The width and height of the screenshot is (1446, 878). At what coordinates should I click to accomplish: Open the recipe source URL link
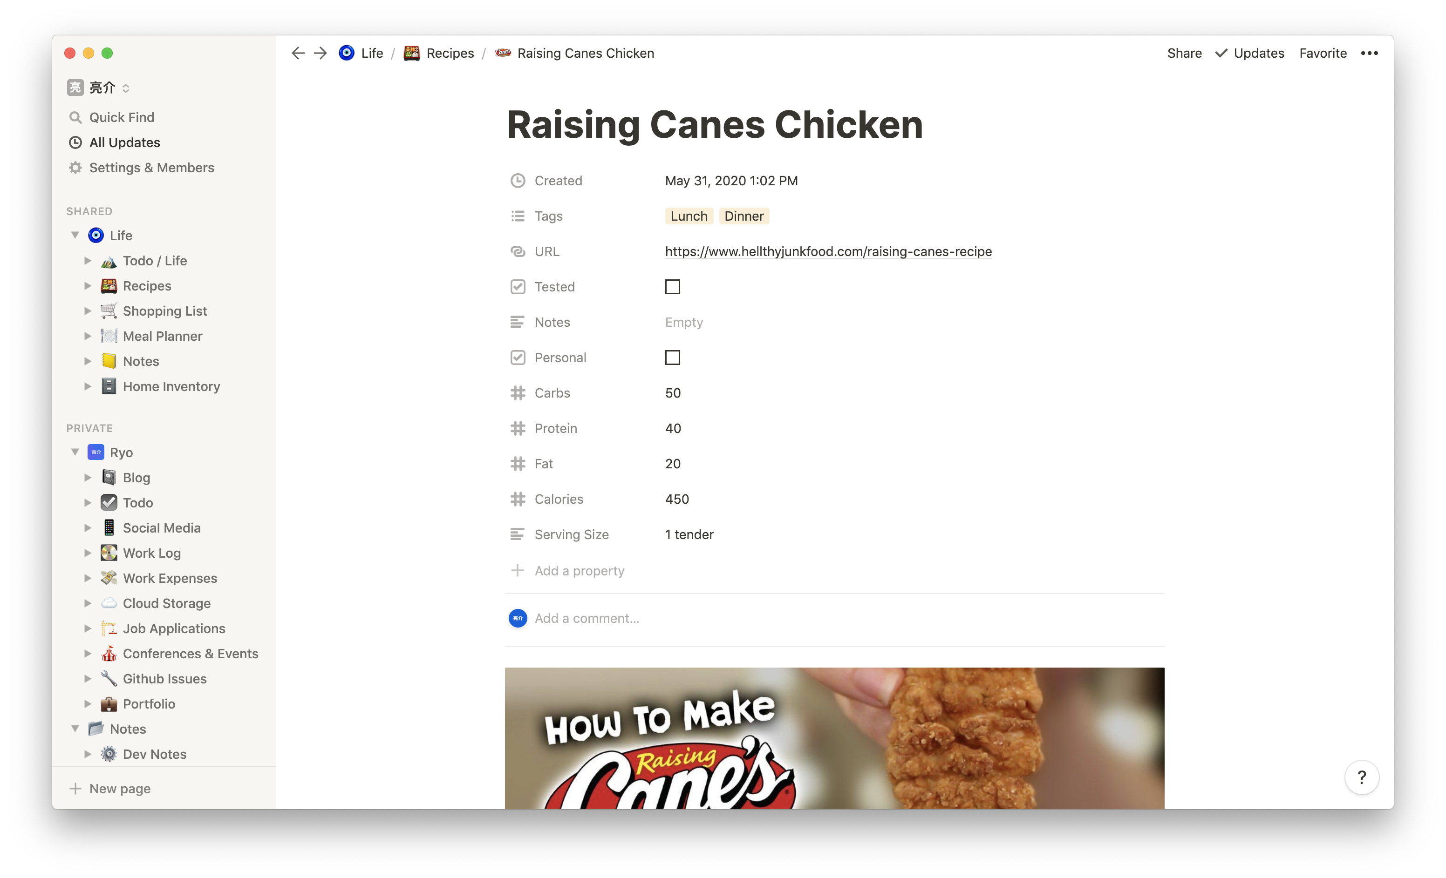(827, 251)
